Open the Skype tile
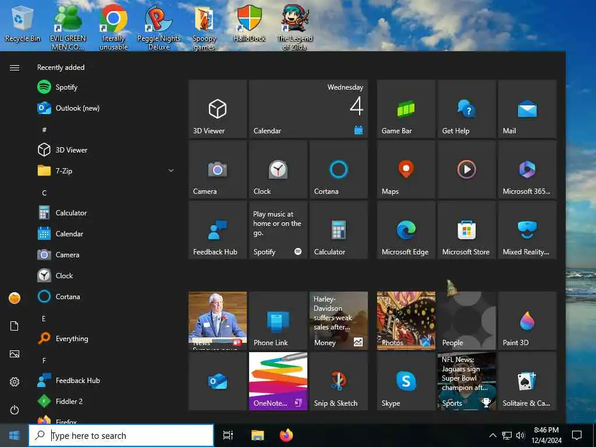The height and width of the screenshot is (447, 596). pos(406,381)
